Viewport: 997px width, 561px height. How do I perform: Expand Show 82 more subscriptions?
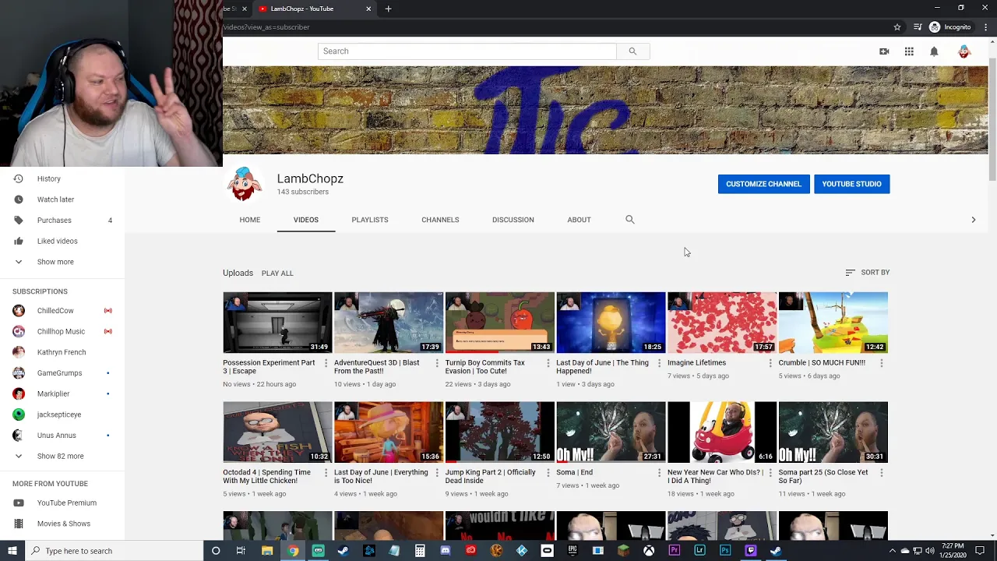[x=62, y=456]
